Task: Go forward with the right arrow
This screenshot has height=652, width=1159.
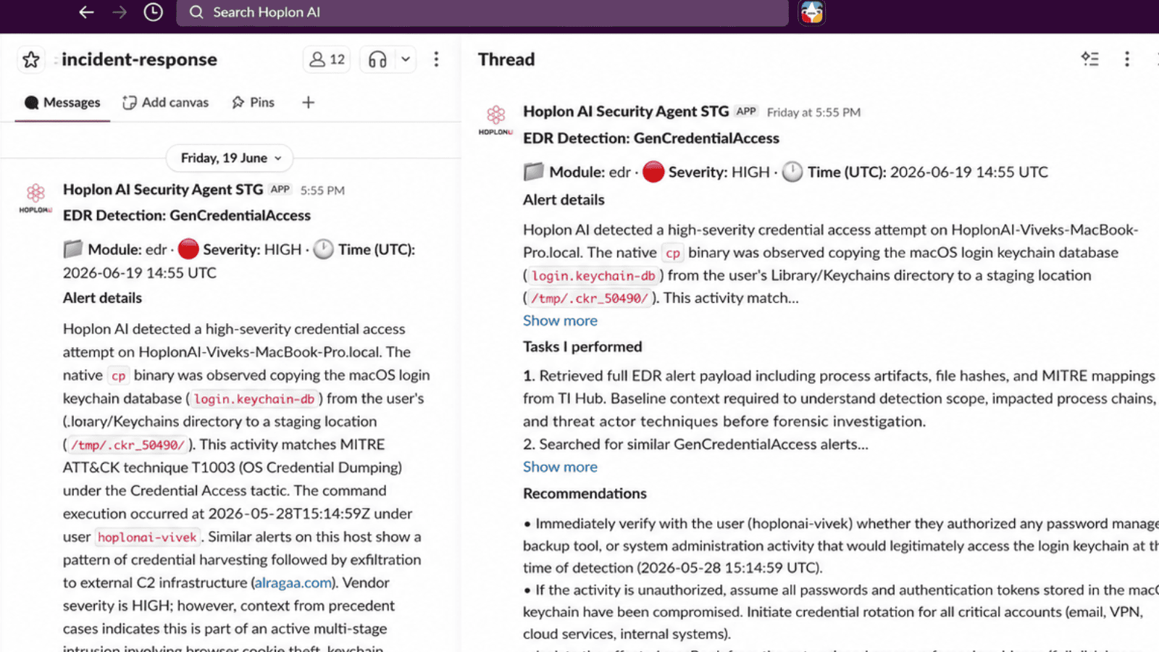Action: click(120, 12)
